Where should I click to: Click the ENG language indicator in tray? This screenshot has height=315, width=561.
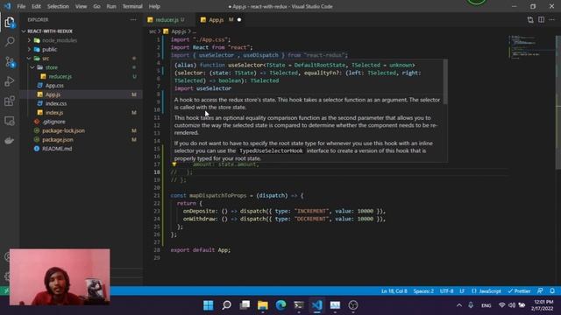[x=486, y=305]
